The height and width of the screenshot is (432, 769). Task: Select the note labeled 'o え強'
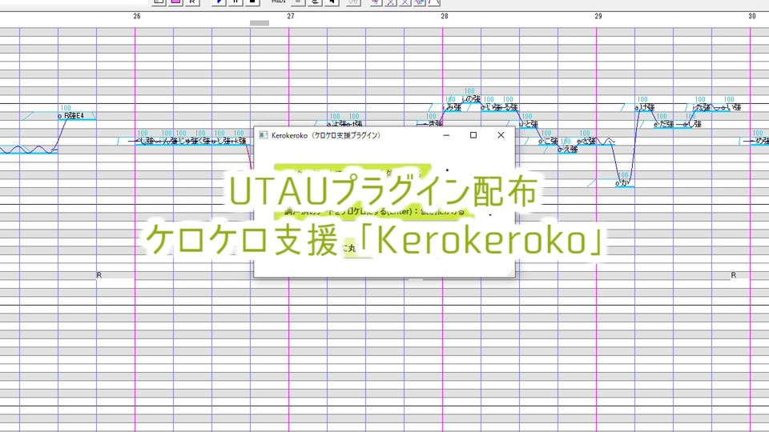click(x=567, y=150)
